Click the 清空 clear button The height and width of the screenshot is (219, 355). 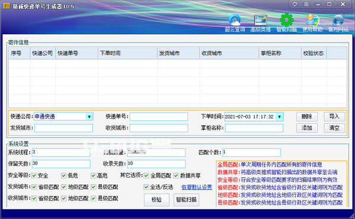pos(334,128)
